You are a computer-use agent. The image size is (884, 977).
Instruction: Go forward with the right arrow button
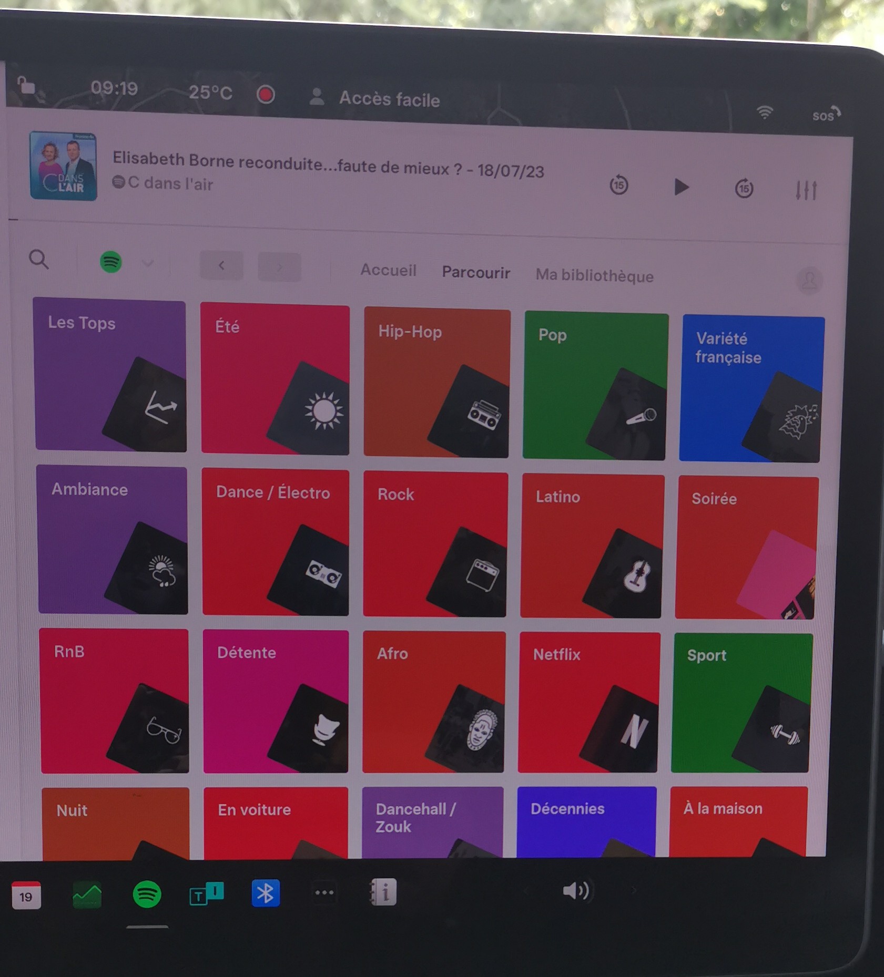pos(279,268)
